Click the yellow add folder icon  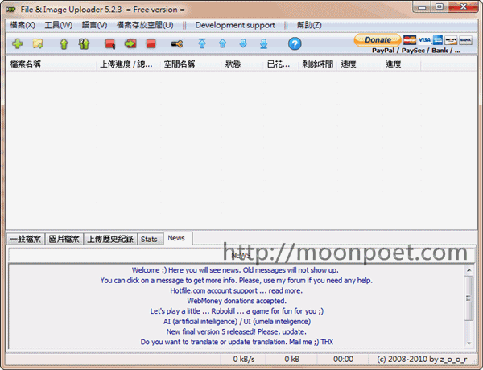click(38, 43)
